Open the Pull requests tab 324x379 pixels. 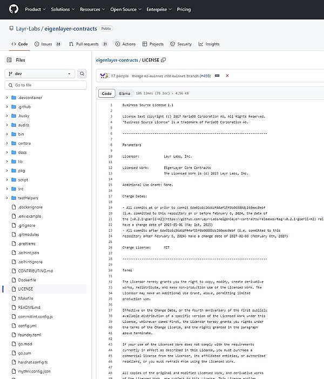(x=88, y=44)
